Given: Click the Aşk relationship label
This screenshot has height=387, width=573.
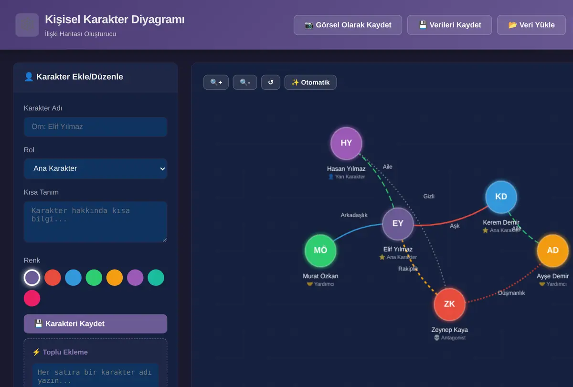Looking at the screenshot, I should click(455, 226).
